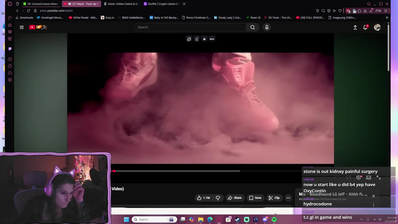Open Opera sidebar history clock icon
Screen dimensions: 398x224
(10, 66)
